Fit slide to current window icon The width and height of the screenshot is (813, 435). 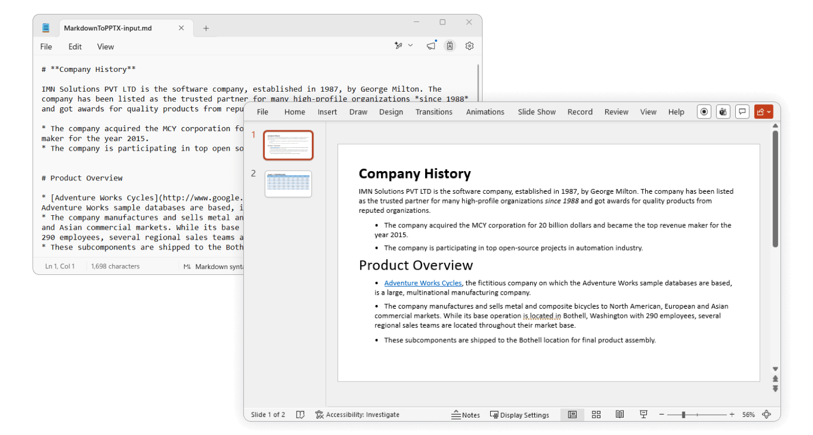pos(767,415)
